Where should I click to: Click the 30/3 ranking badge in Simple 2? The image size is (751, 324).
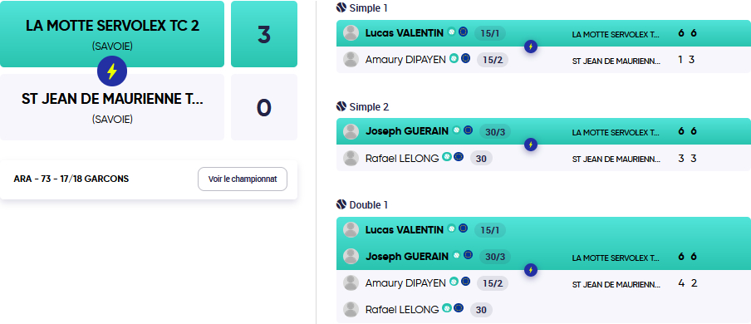point(495,132)
